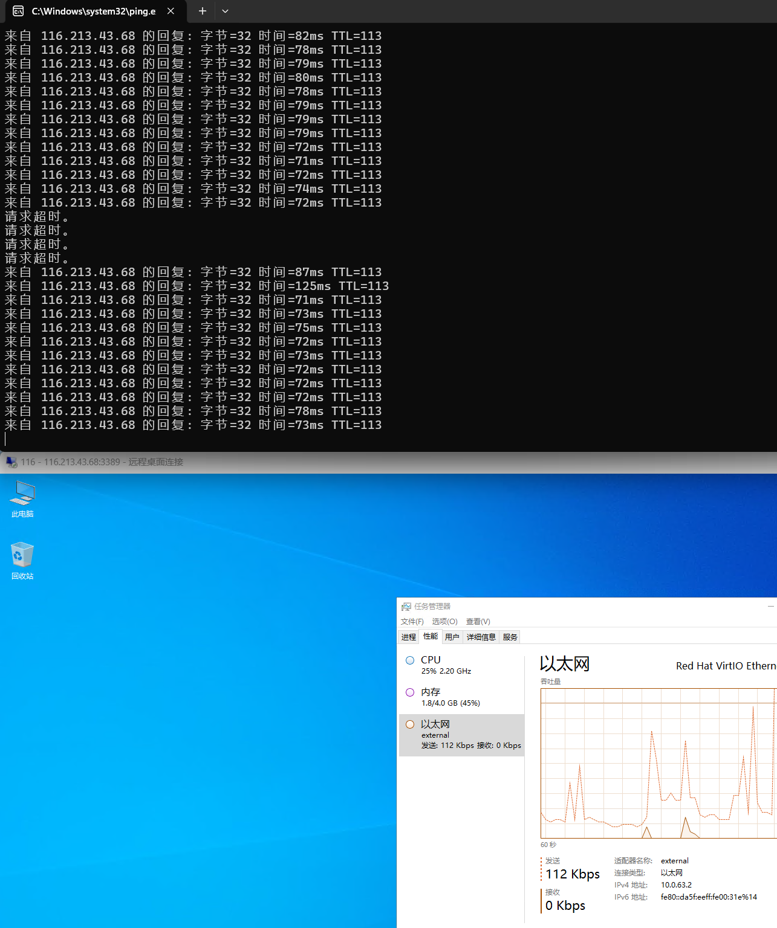This screenshot has width=777, height=928.
Task: Click the ping reply with 80ms time
Action: coord(193,77)
